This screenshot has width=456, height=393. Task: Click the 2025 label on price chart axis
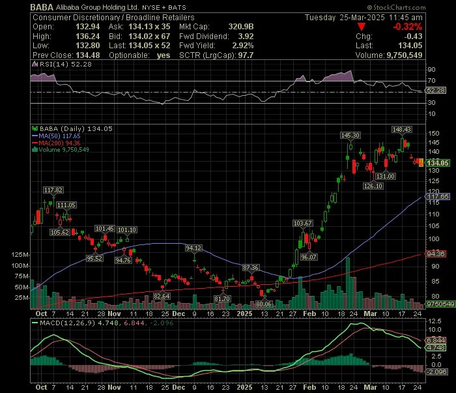click(244, 314)
